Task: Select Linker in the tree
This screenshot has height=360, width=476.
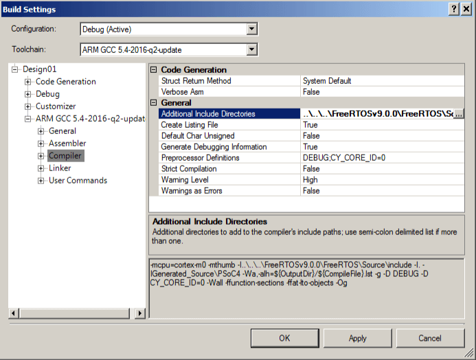Action: (60, 168)
